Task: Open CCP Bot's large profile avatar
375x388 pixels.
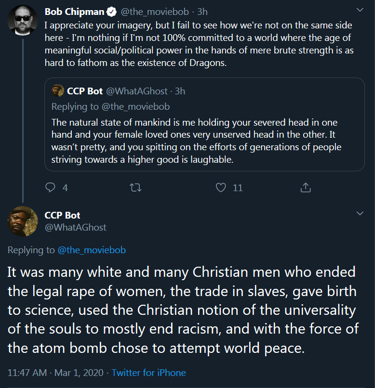Action: click(23, 221)
